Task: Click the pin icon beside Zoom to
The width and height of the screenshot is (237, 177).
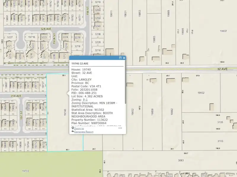Action: [x=73, y=128]
